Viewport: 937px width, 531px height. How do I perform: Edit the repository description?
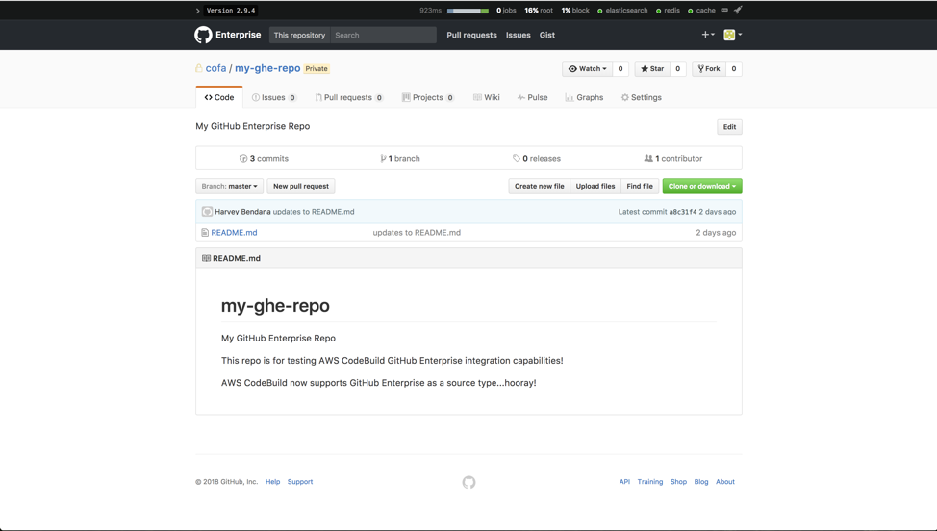[729, 127]
